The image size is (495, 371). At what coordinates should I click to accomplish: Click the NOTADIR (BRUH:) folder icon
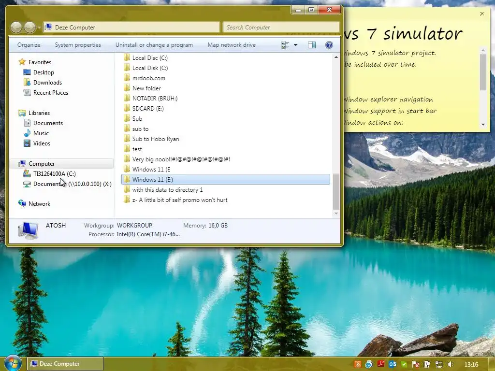pos(127,98)
